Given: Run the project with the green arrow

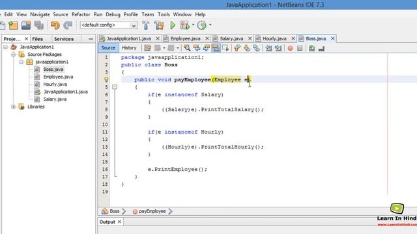Looking at the screenshot, I should [173, 25].
